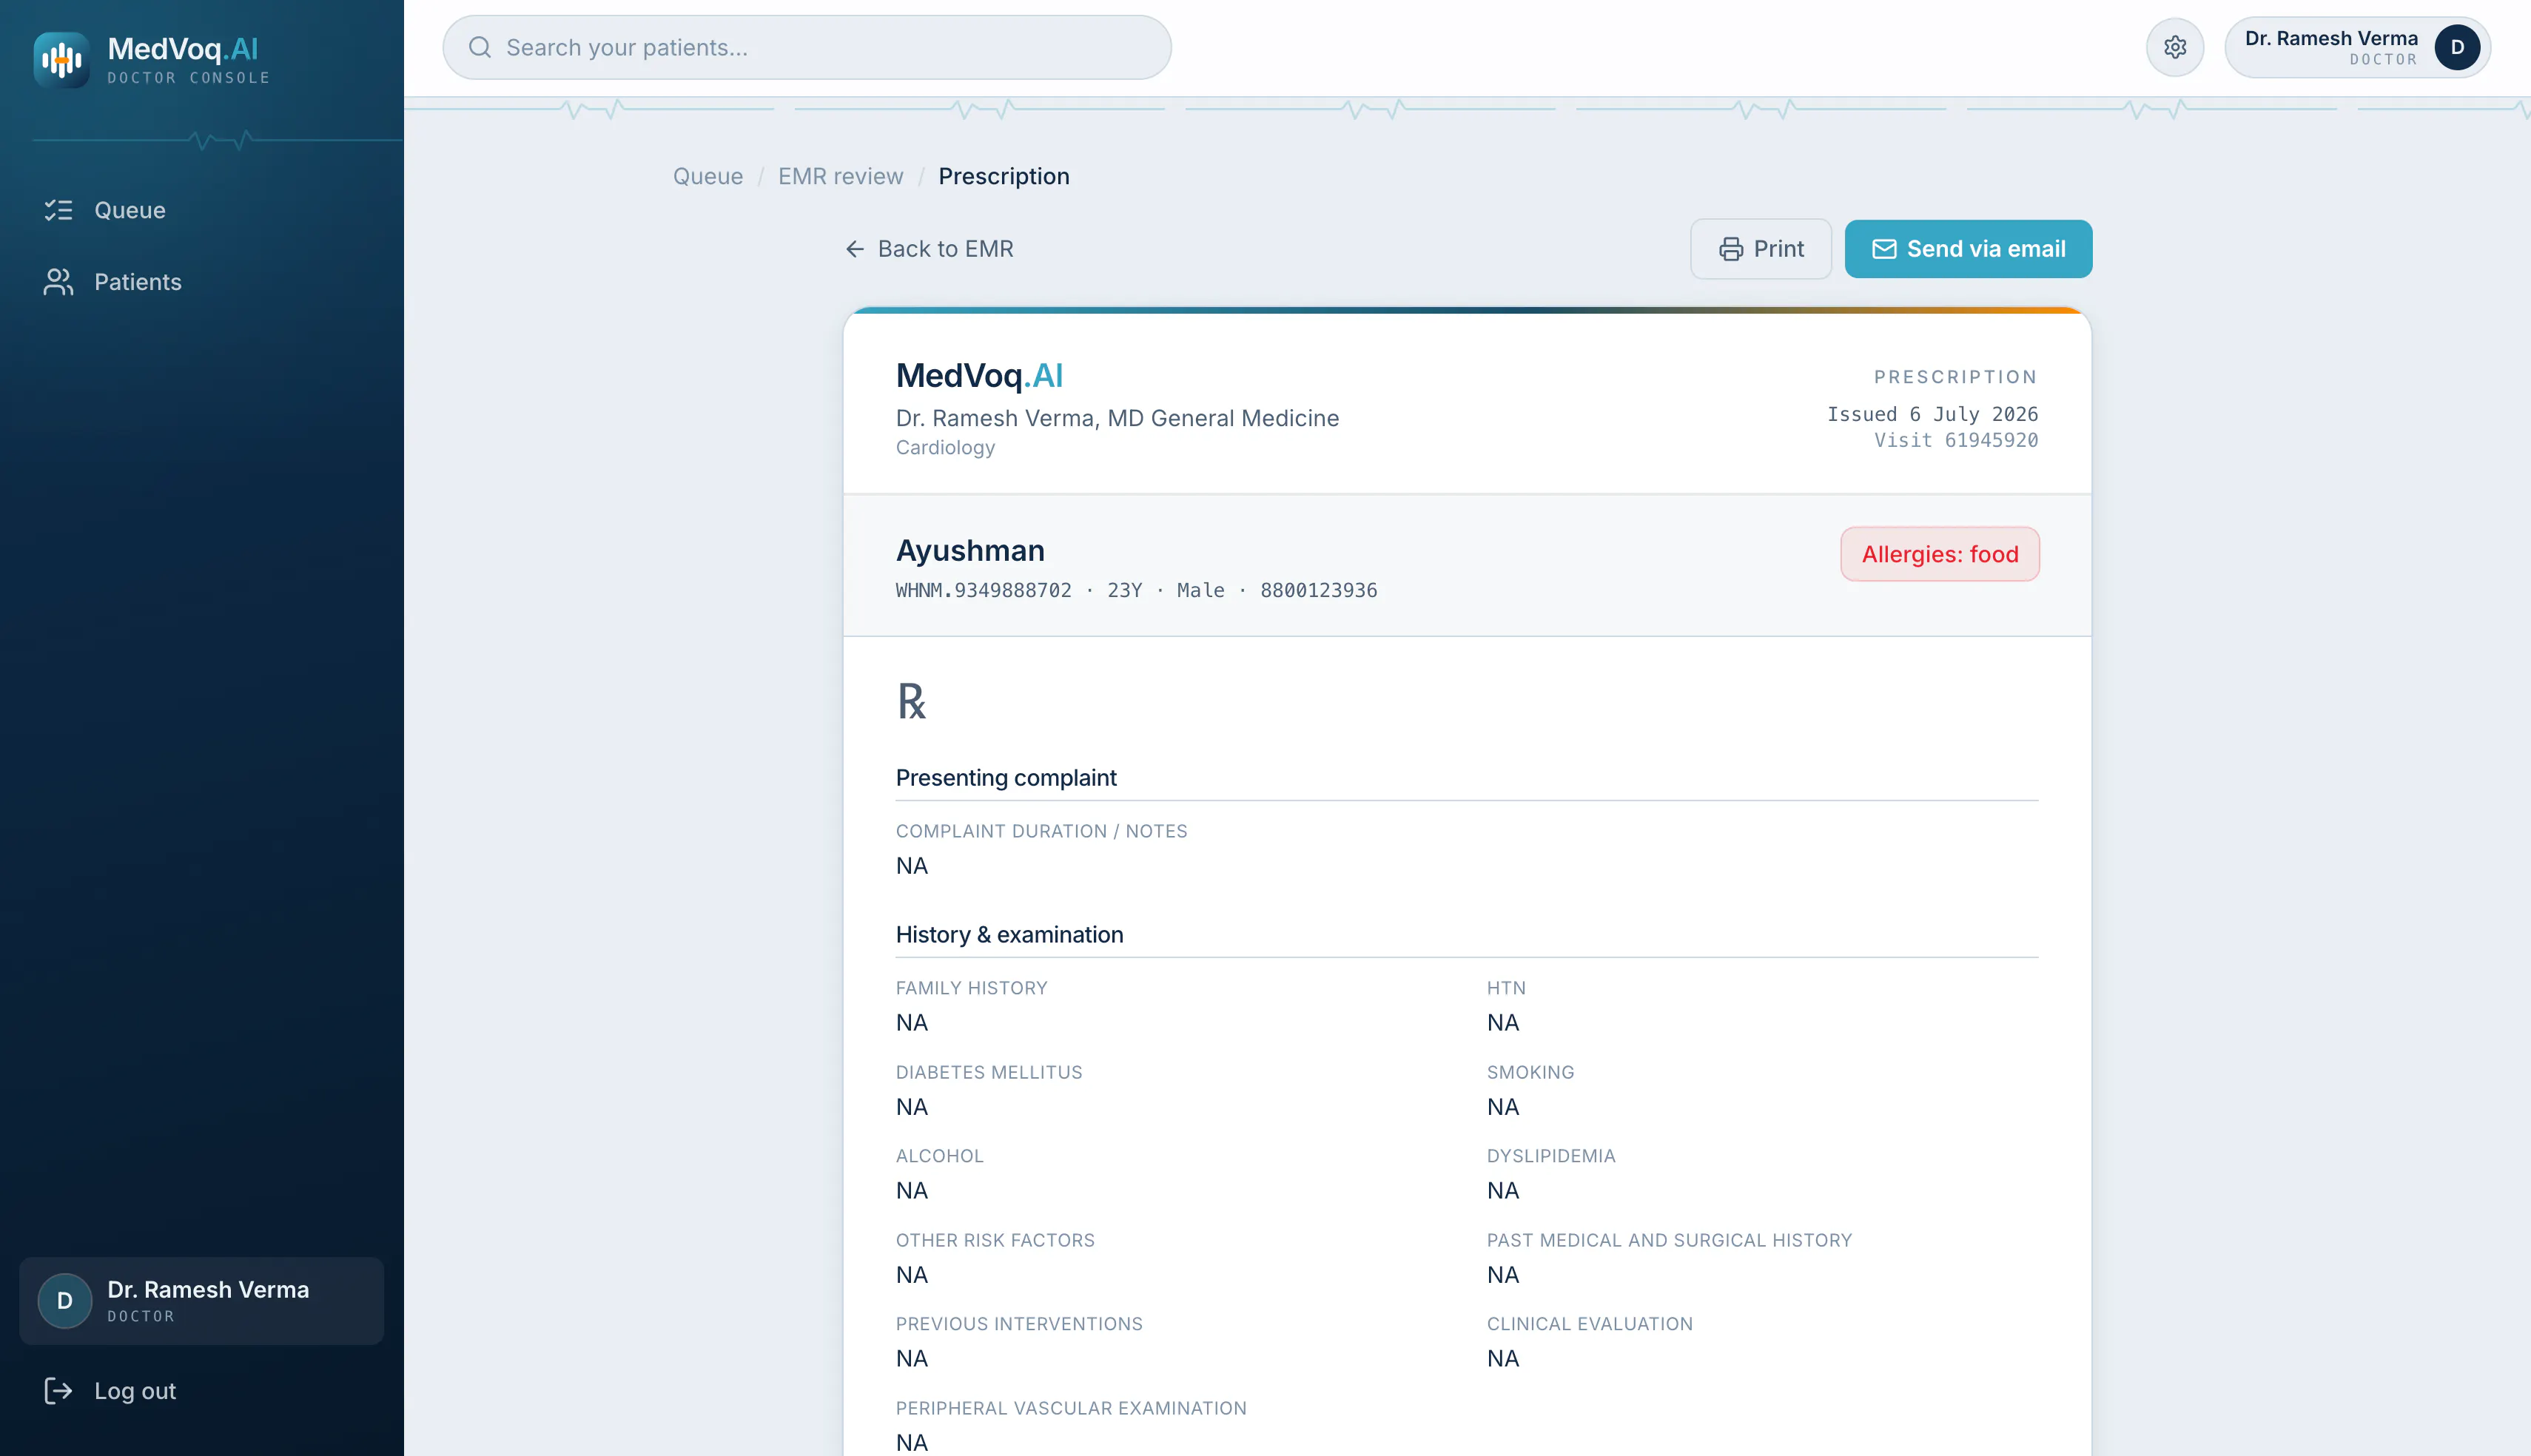This screenshot has width=2531, height=1456.
Task: Click the back arrow icon beside Back to EMR
Action: pos(855,249)
